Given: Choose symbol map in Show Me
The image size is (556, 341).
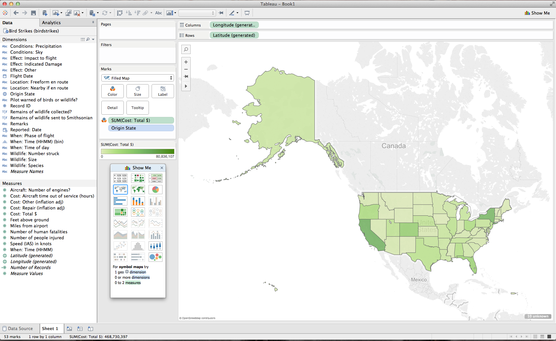Looking at the screenshot, I should pos(120,190).
